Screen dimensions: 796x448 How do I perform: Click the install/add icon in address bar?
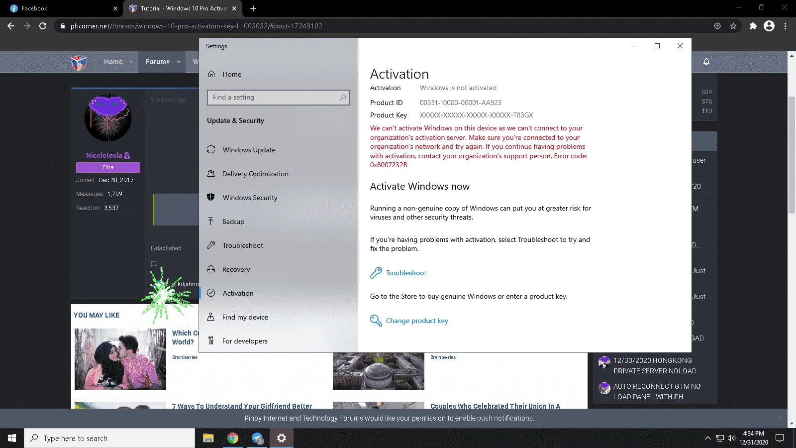click(717, 26)
